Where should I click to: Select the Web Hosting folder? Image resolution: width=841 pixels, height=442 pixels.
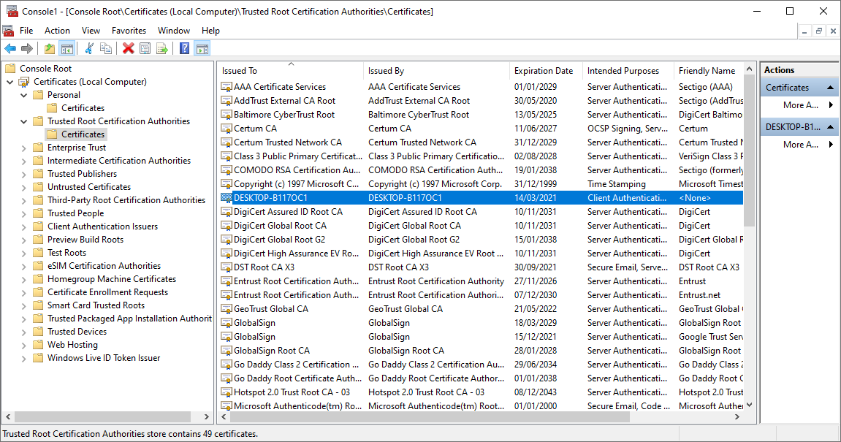point(72,345)
